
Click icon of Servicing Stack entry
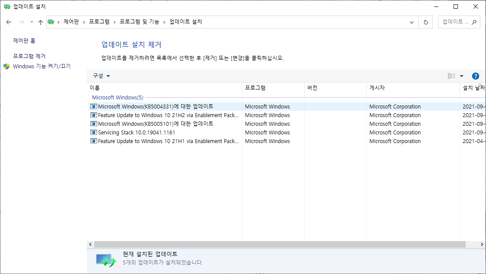[93, 132]
